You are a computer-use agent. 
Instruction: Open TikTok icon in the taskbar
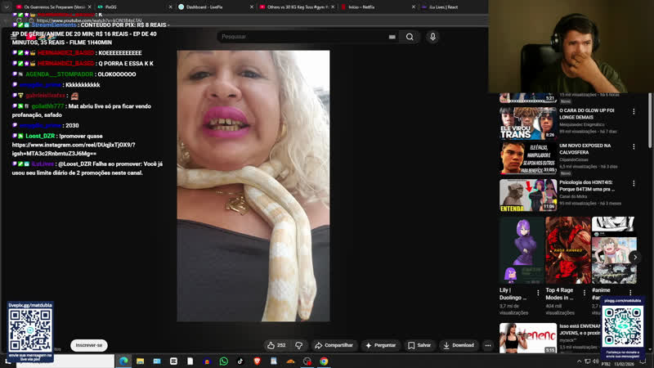(240, 361)
